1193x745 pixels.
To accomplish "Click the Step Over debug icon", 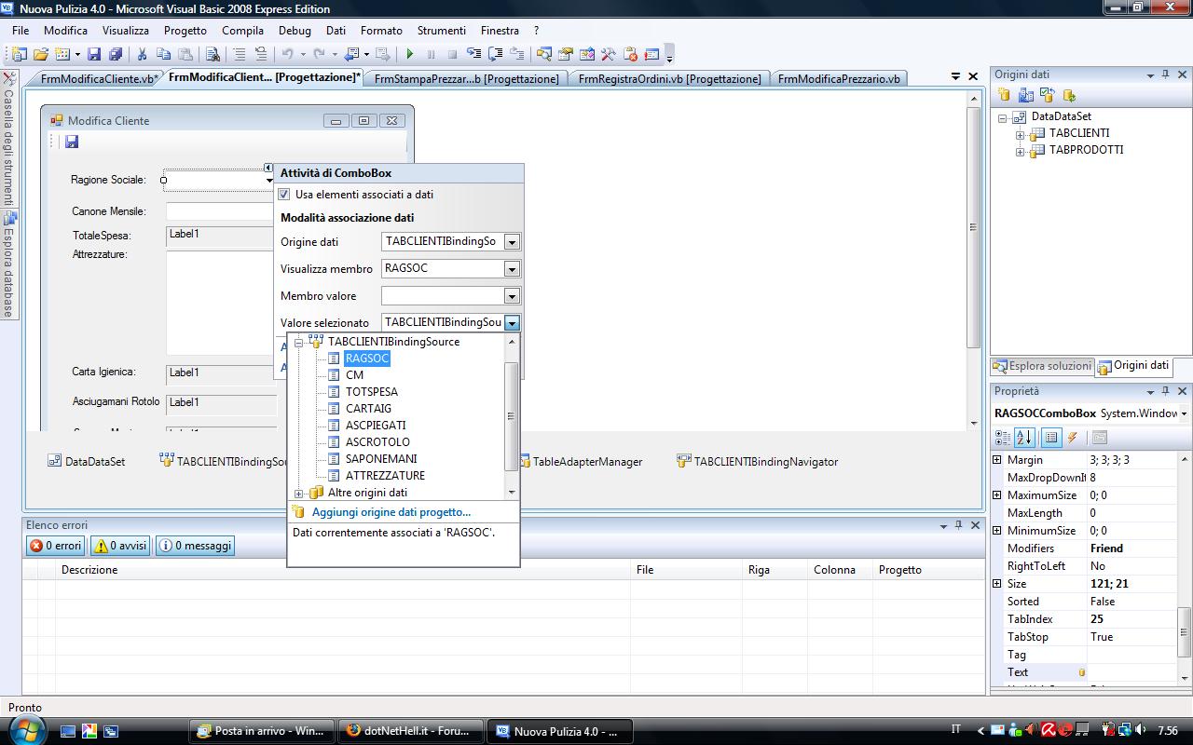I will [495, 54].
